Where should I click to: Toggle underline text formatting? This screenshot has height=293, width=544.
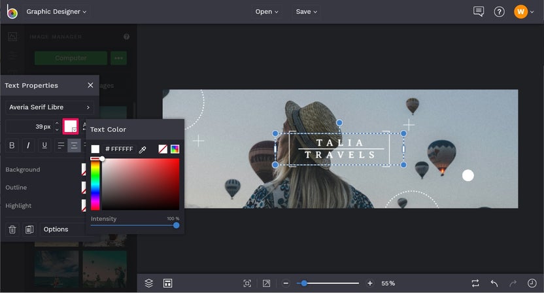[44, 145]
